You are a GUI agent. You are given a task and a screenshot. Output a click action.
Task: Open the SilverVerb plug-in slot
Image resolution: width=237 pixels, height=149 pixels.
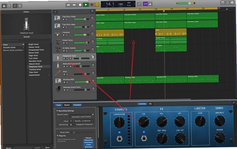[x=88, y=147]
